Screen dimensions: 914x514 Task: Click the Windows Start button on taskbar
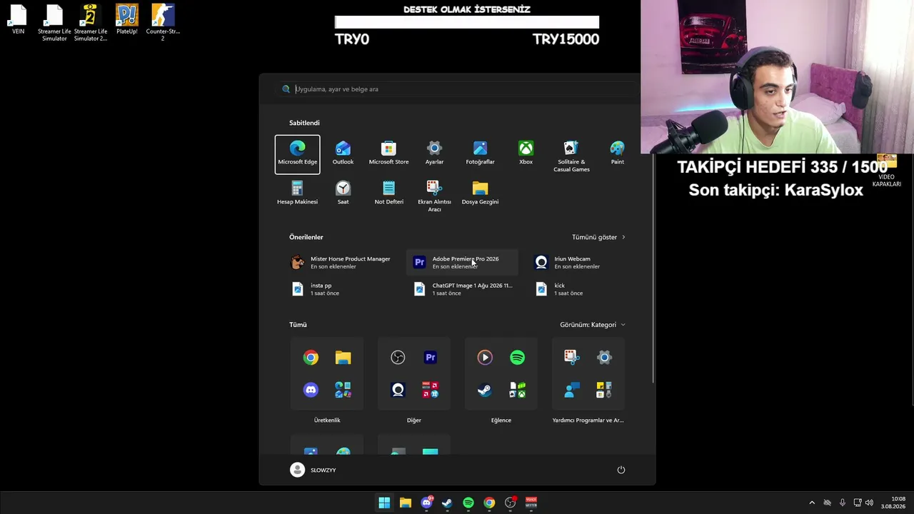[x=384, y=503]
